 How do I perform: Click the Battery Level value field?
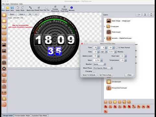[x=95, y=56]
